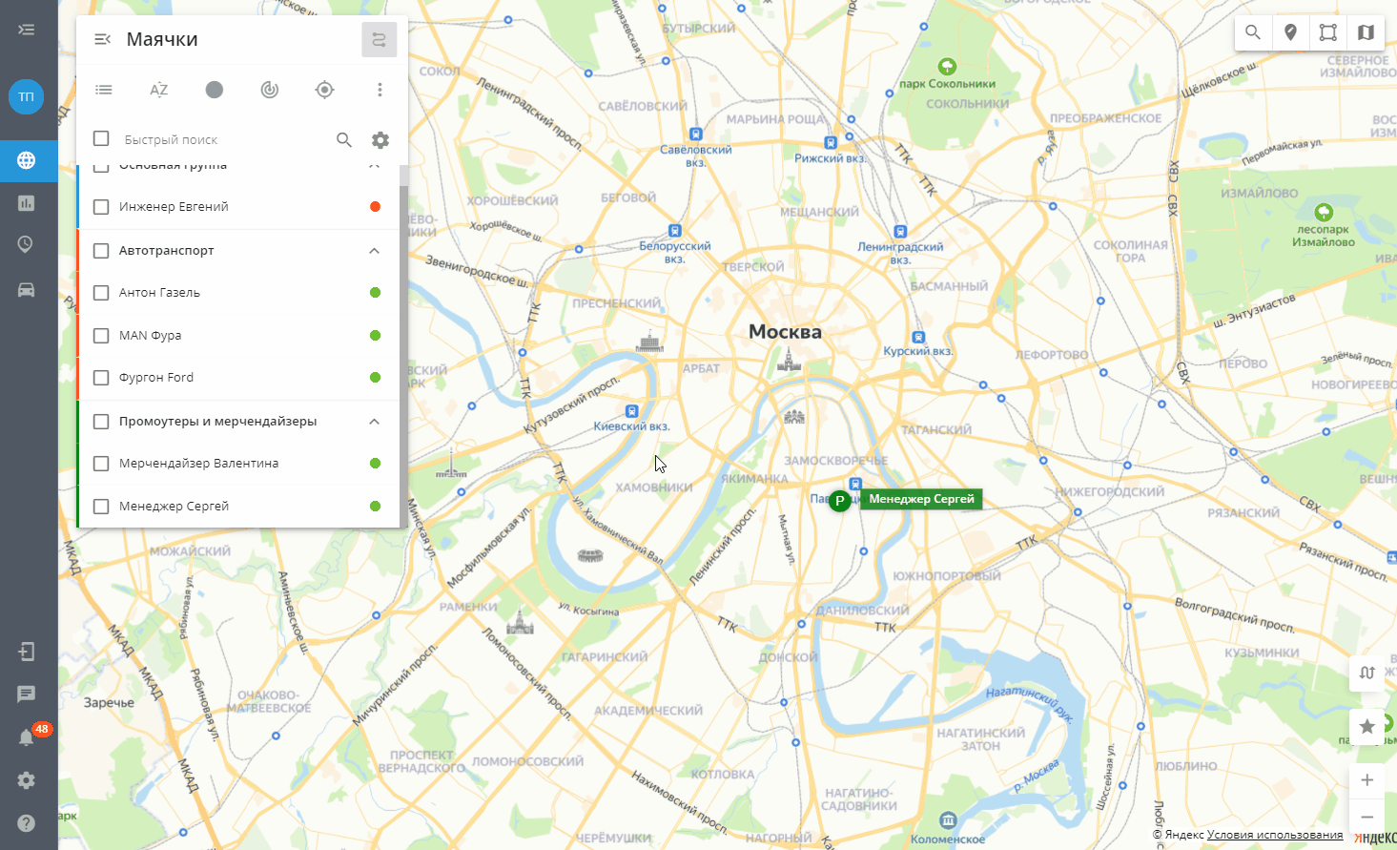The image size is (1397, 850).
Task: Open map search magnifier tool
Action: 1253,32
